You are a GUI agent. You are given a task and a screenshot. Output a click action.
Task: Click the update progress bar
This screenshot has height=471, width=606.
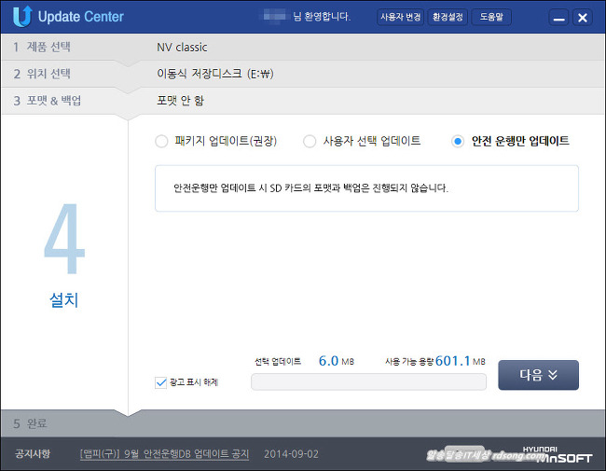(368, 381)
